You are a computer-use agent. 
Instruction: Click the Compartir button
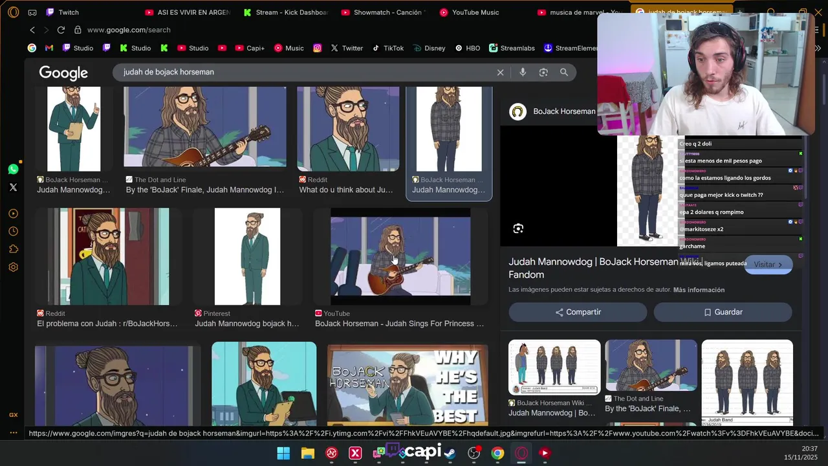pos(578,312)
